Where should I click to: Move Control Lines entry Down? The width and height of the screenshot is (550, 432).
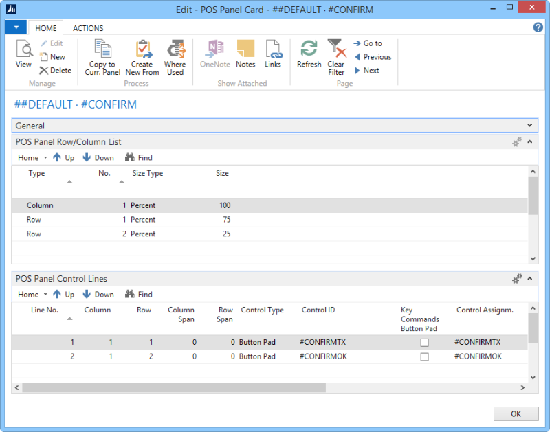click(x=98, y=295)
